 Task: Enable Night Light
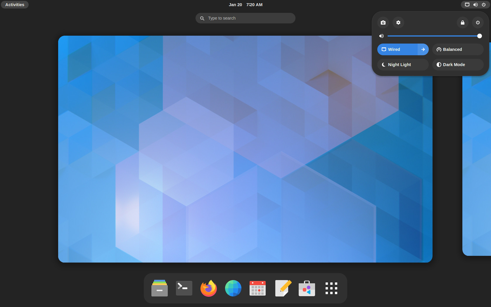point(403,65)
